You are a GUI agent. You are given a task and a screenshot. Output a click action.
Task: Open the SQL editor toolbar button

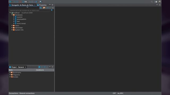pos(25,2)
